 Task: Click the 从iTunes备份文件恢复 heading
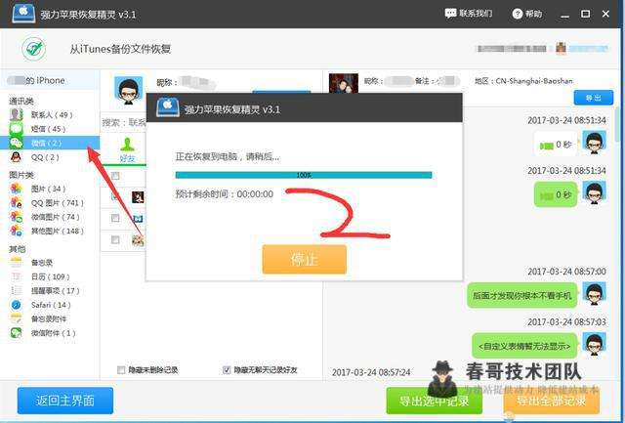(x=120, y=49)
